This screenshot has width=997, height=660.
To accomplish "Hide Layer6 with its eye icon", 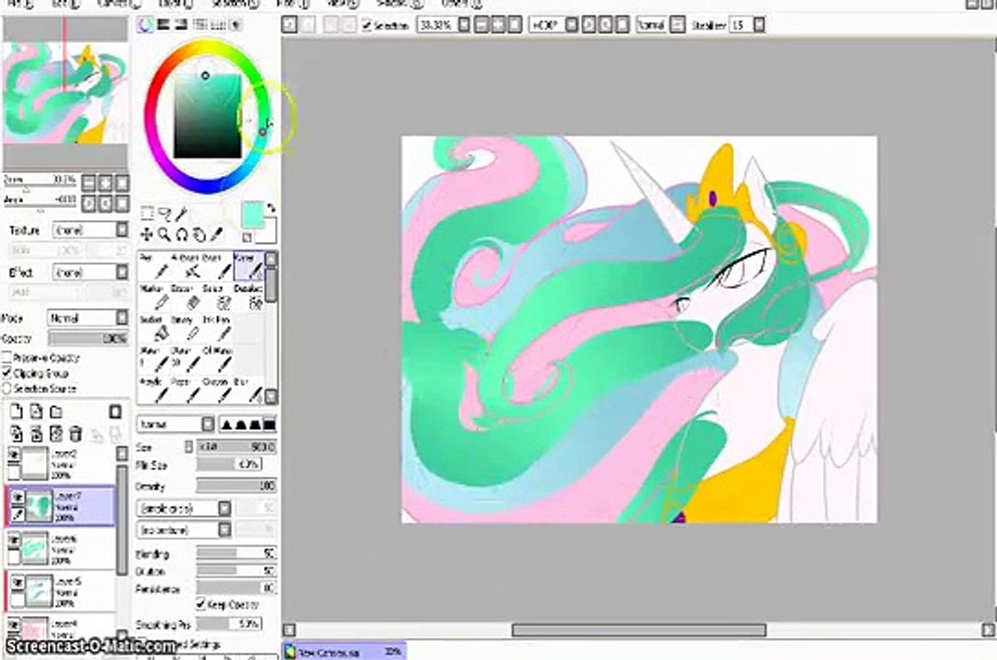I will [x=14, y=540].
